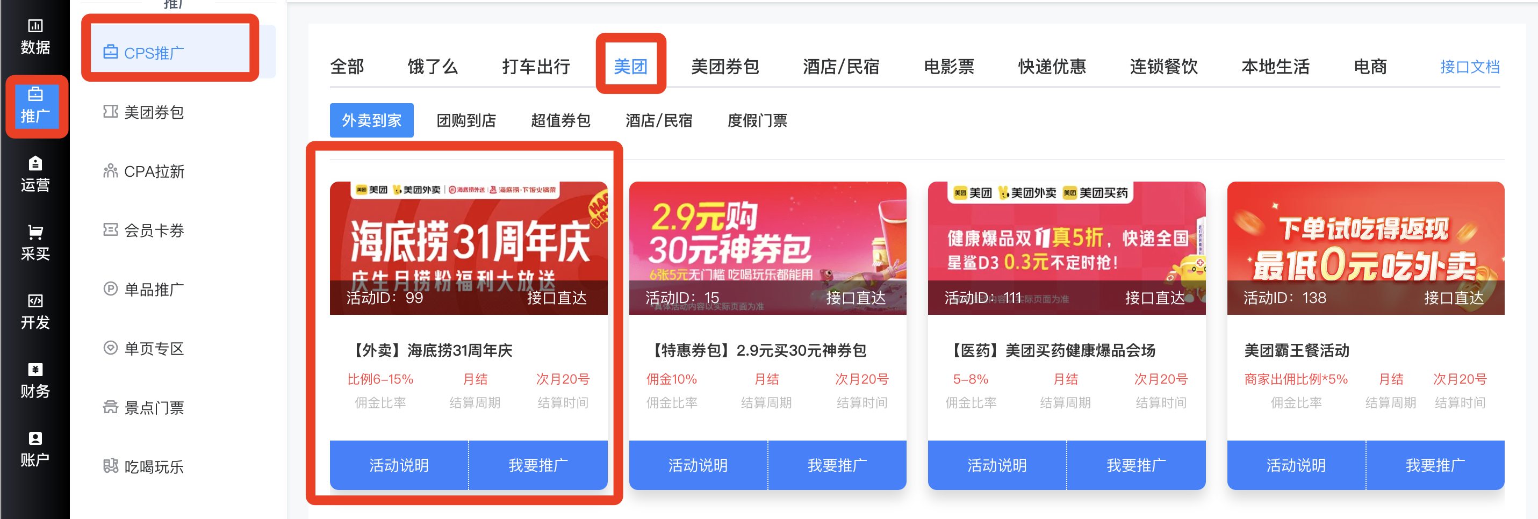Open the 财务 finance icon
Image resolution: width=1538 pixels, height=519 pixels.
pos(35,380)
